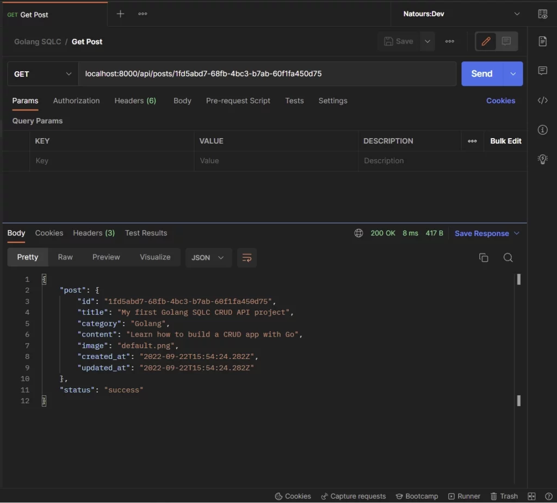Click Bulk Edit for query params
Image resolution: width=557 pixels, height=503 pixels.
pyautogui.click(x=505, y=141)
